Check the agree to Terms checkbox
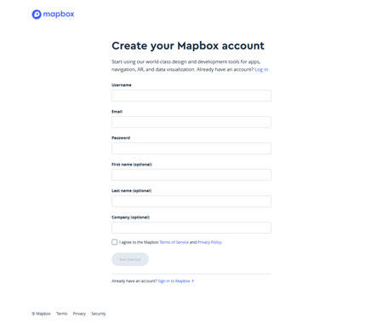Viewport: 383px width, 324px height. [x=114, y=242]
